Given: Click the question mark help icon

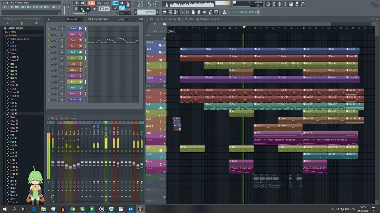Looking at the screenshot, I should pyautogui.click(x=285, y=4).
